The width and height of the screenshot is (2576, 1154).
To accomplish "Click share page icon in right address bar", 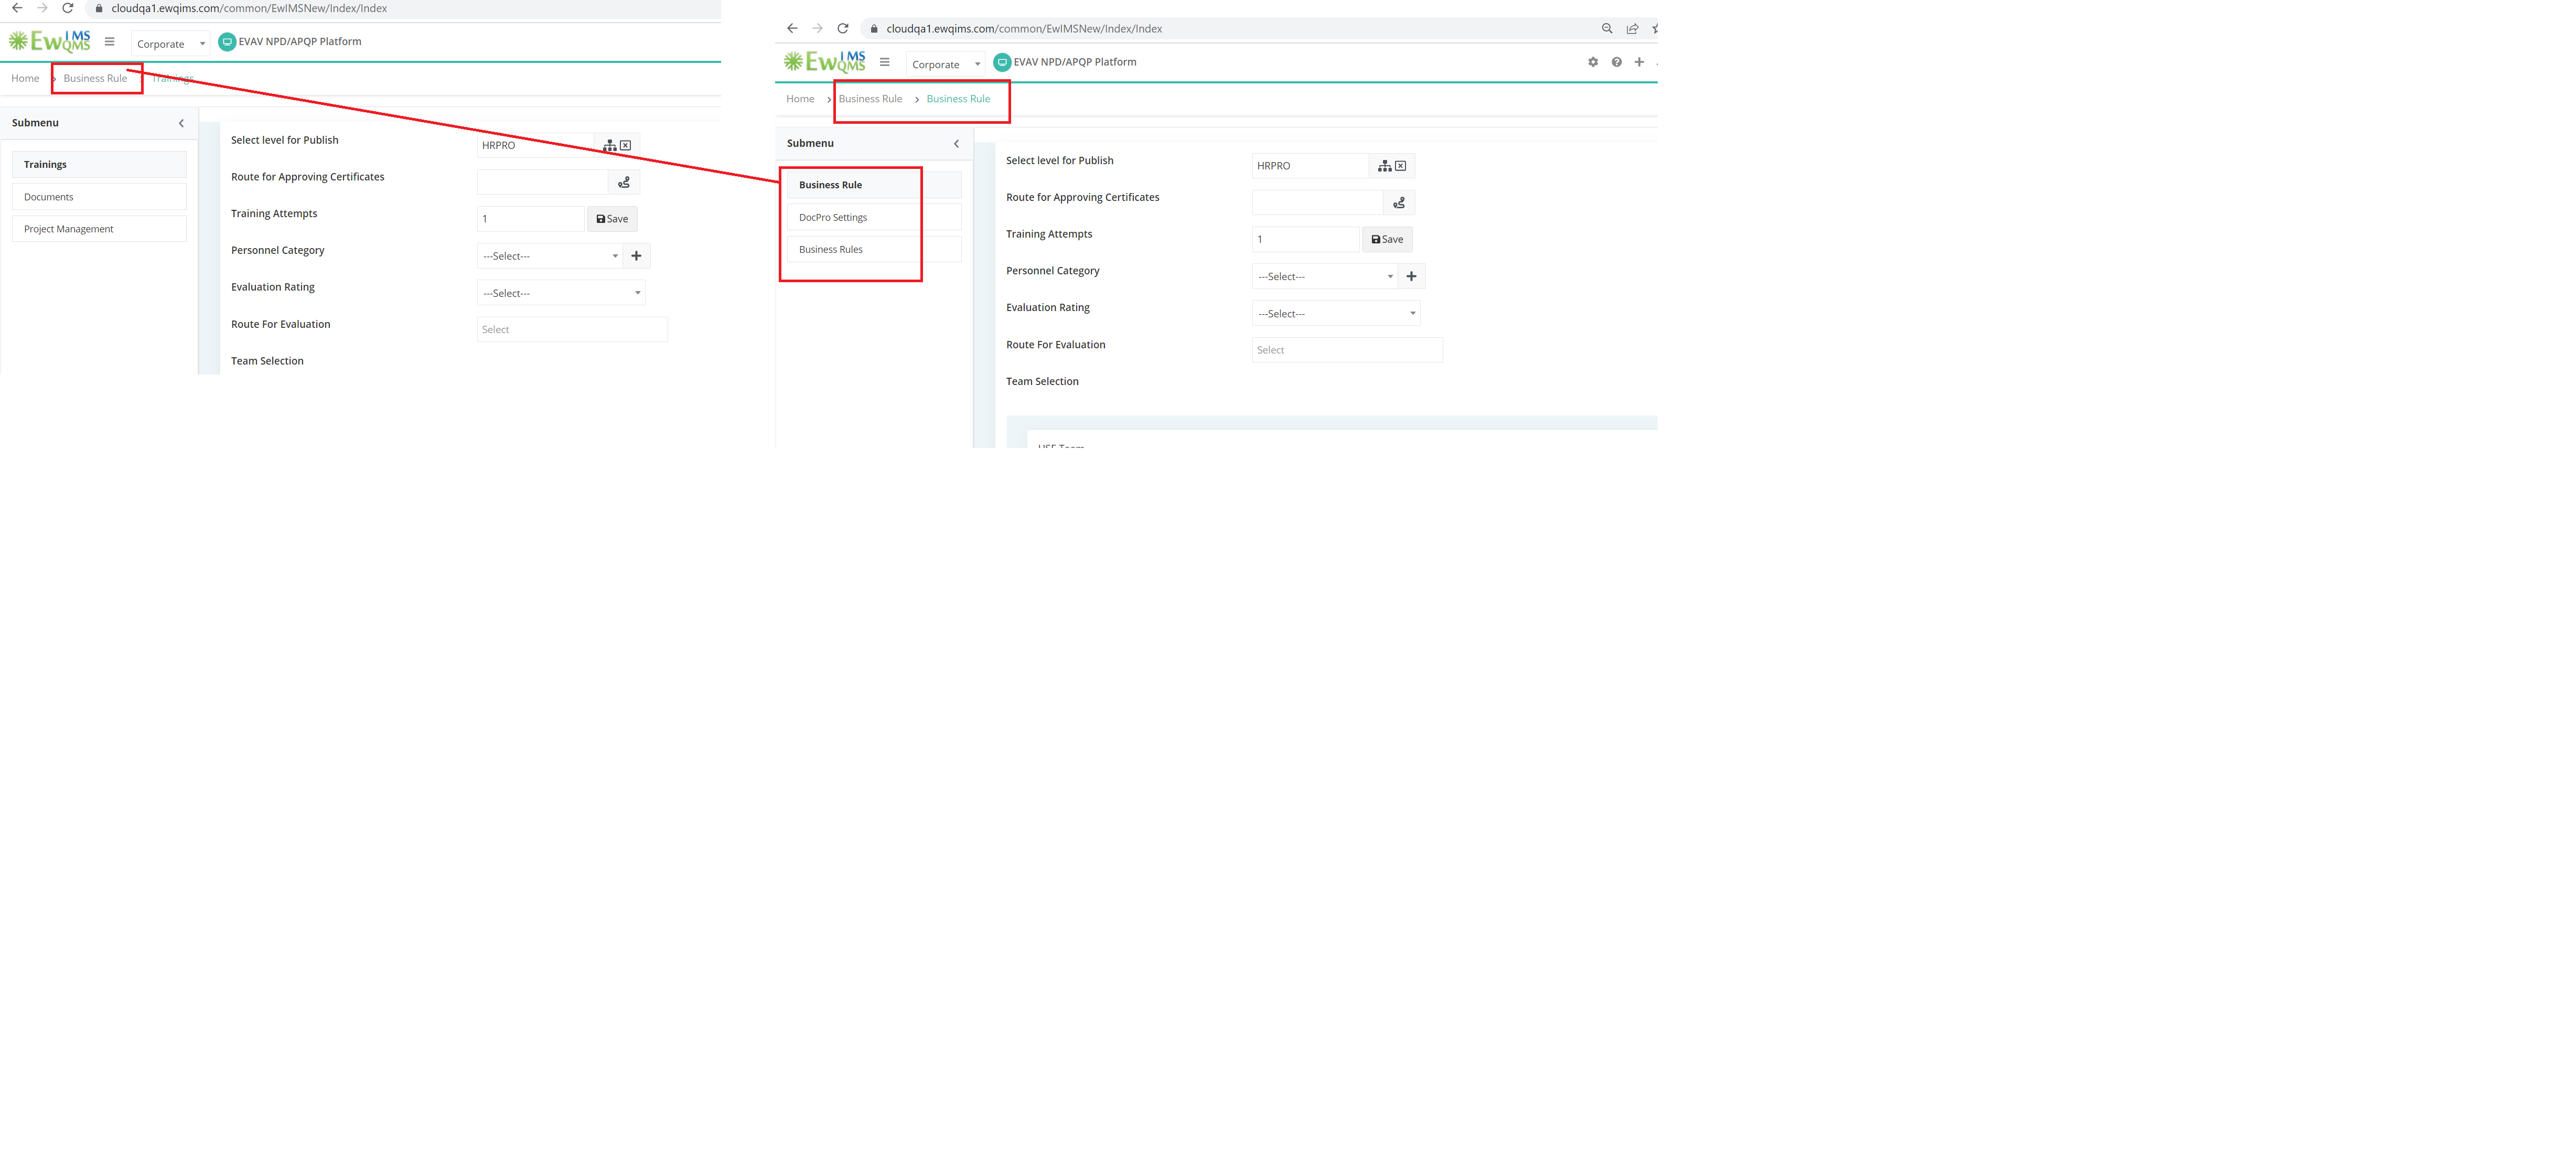I will 1632,29.
